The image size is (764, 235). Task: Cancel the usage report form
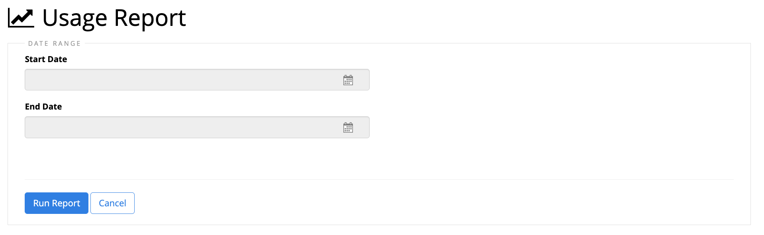click(x=112, y=203)
